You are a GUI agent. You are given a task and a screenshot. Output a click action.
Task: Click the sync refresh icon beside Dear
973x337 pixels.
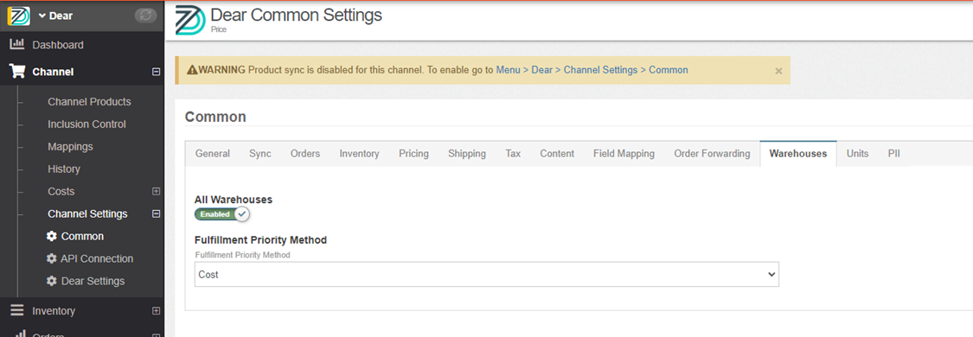146,16
